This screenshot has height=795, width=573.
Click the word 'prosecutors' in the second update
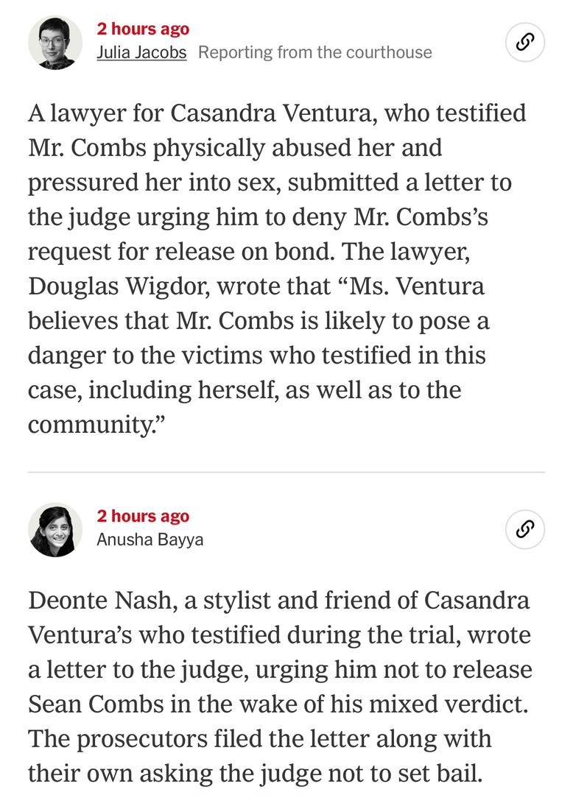click(142, 739)
